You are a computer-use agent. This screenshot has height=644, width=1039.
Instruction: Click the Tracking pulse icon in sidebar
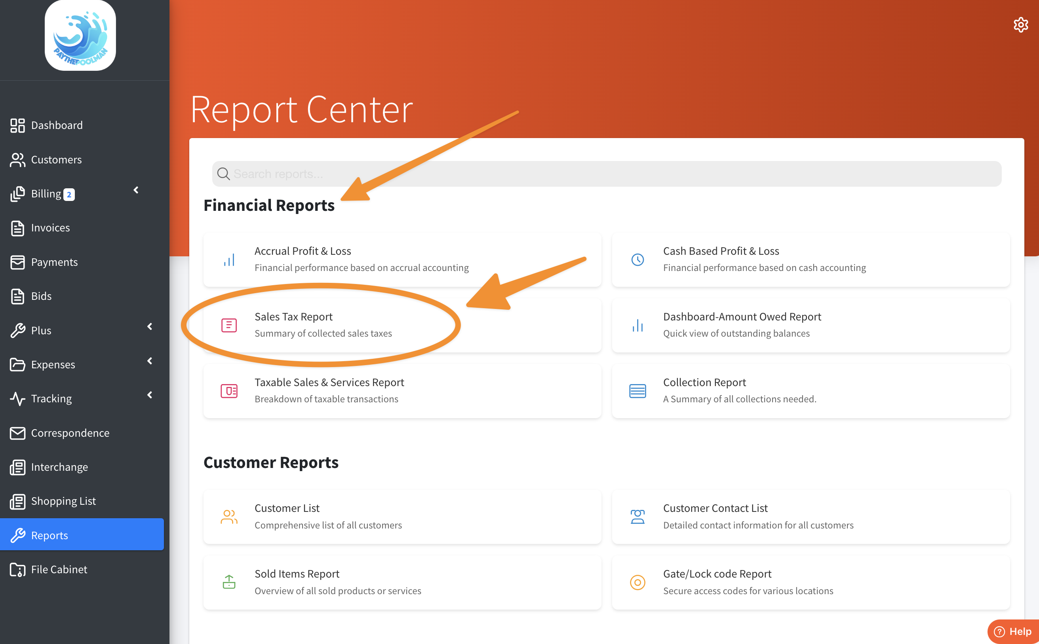pos(17,399)
